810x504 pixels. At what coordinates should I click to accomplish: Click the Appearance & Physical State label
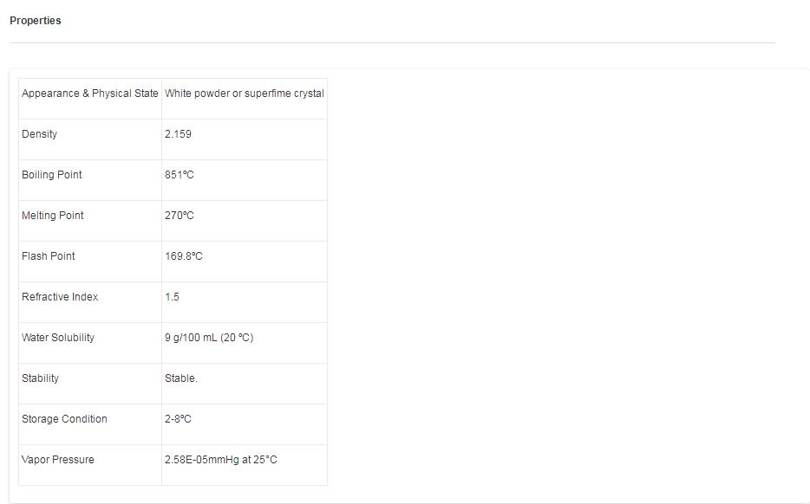[90, 94]
